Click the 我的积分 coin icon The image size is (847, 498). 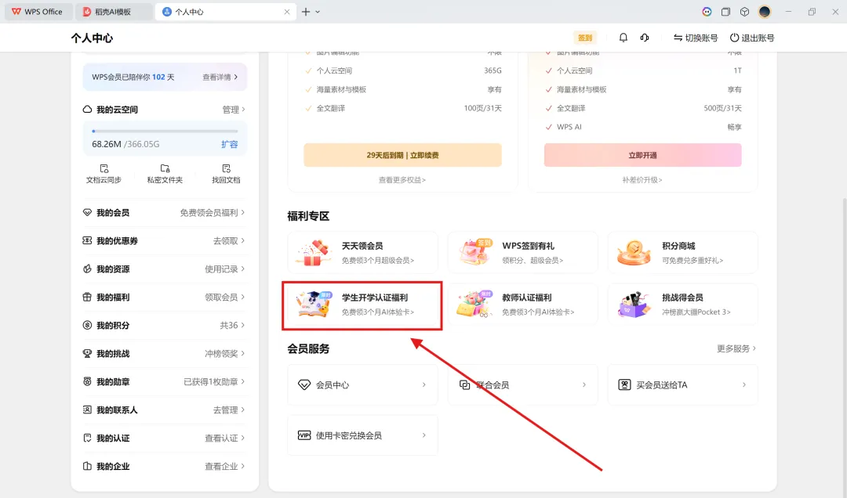(x=87, y=325)
